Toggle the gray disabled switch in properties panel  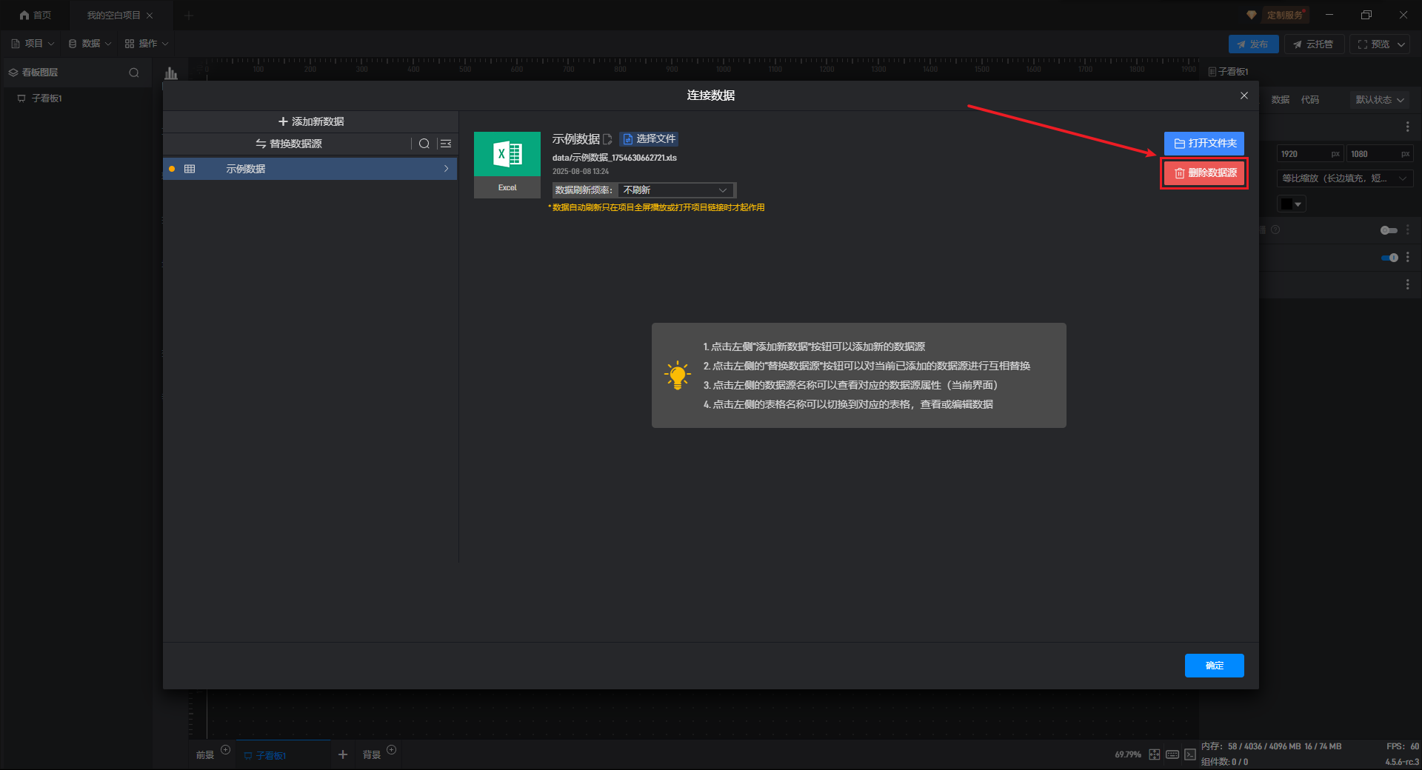[1389, 230]
